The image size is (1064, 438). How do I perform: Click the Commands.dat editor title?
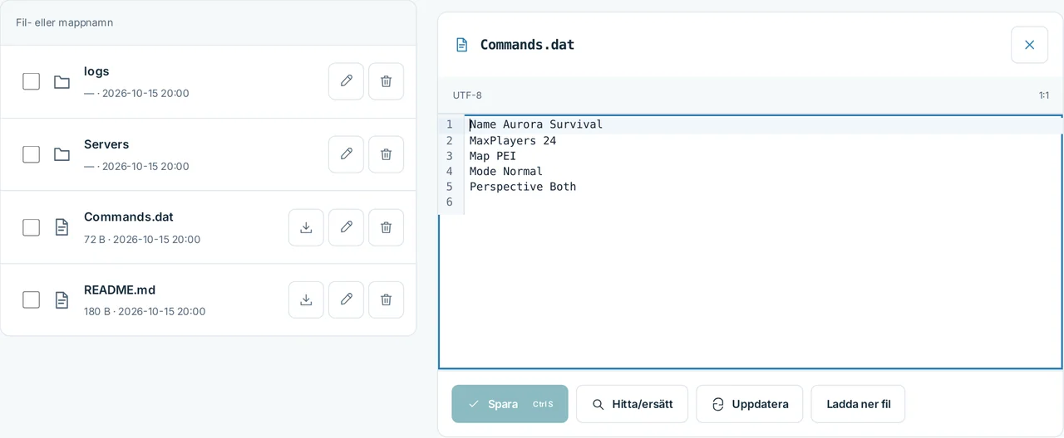point(527,45)
